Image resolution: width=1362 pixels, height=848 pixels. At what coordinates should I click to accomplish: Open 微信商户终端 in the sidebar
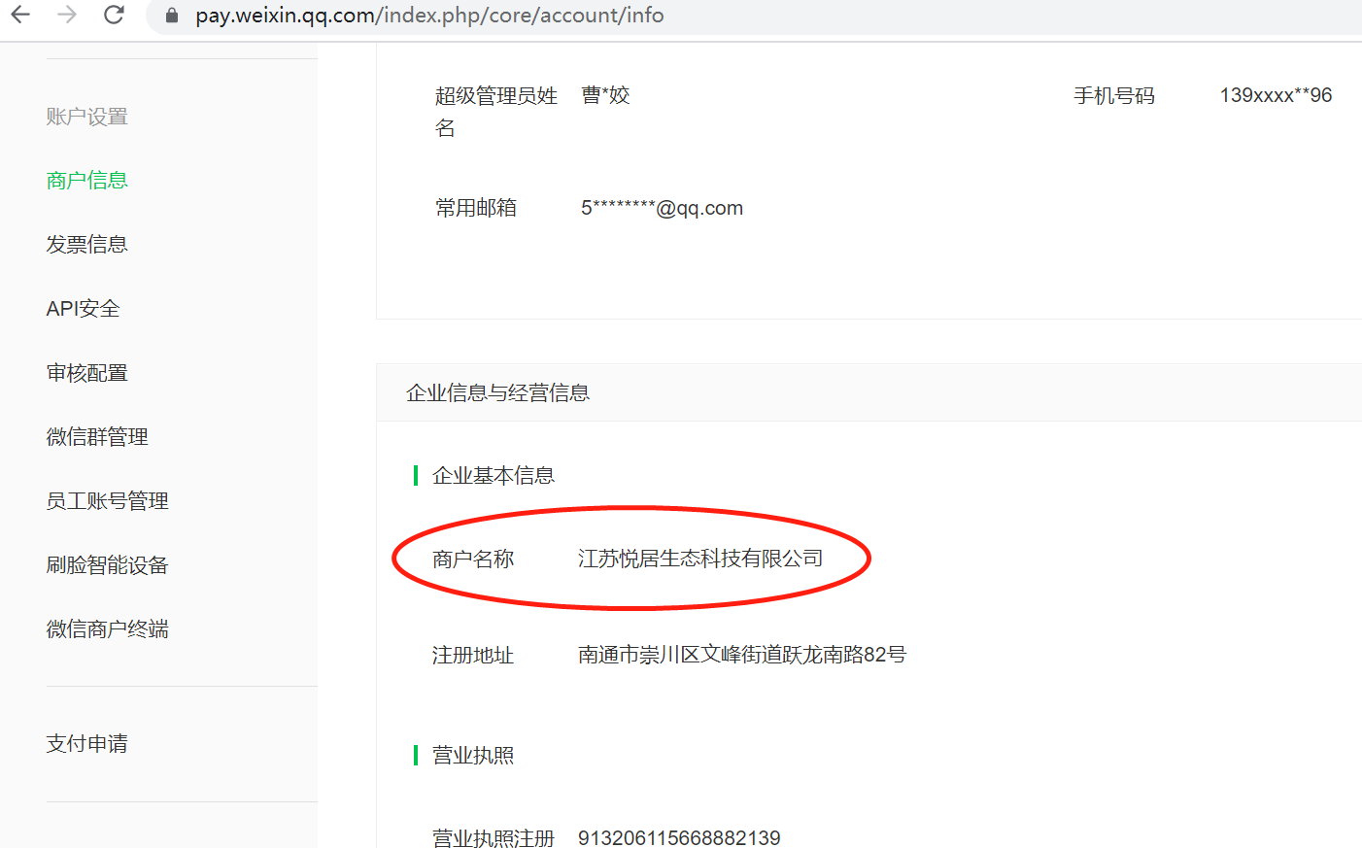pyautogui.click(x=108, y=629)
